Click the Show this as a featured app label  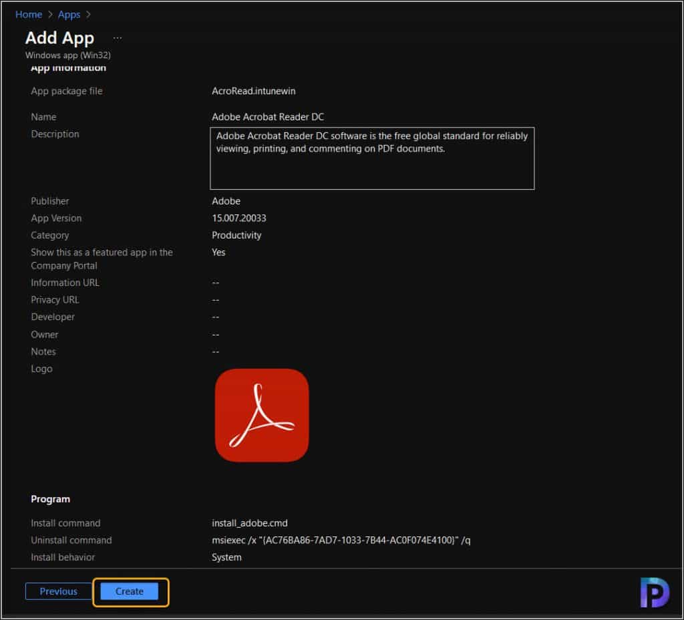102,259
